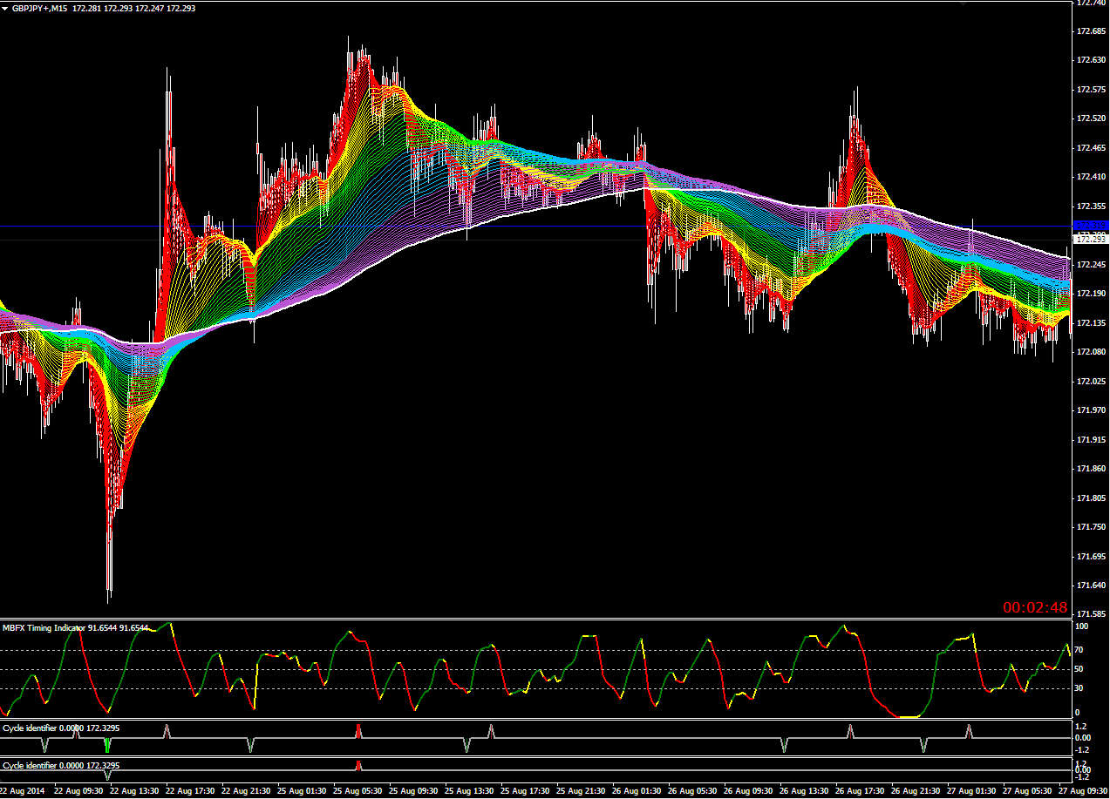Click MBFX scale level 50
Image resolution: width=1110 pixels, height=799 pixels.
pos(1080,669)
